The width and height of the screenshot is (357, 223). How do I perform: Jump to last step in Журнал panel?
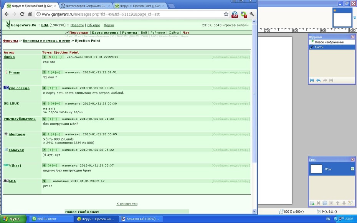tap(331, 80)
